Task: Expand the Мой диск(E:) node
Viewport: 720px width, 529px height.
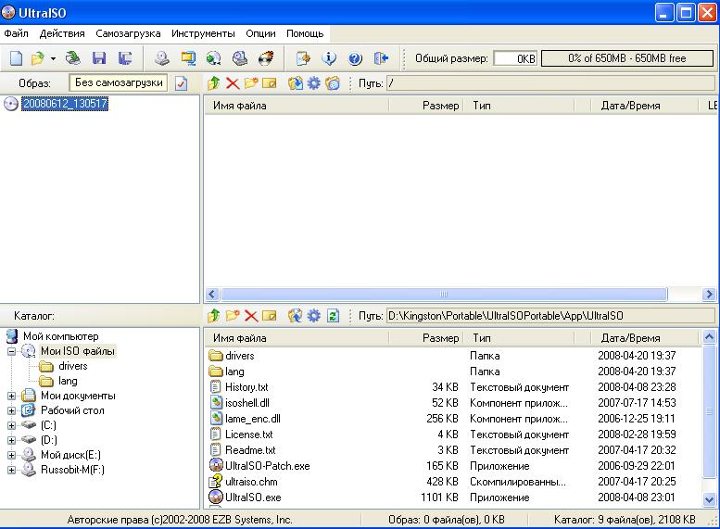Action: [11, 455]
